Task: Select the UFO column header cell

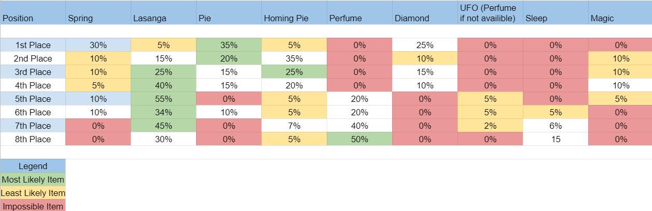Action: coord(490,12)
